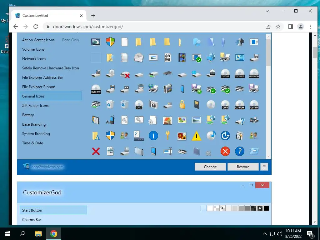The image size is (320, 240).
Task: Select the memory chip icon
Action: 167,73
